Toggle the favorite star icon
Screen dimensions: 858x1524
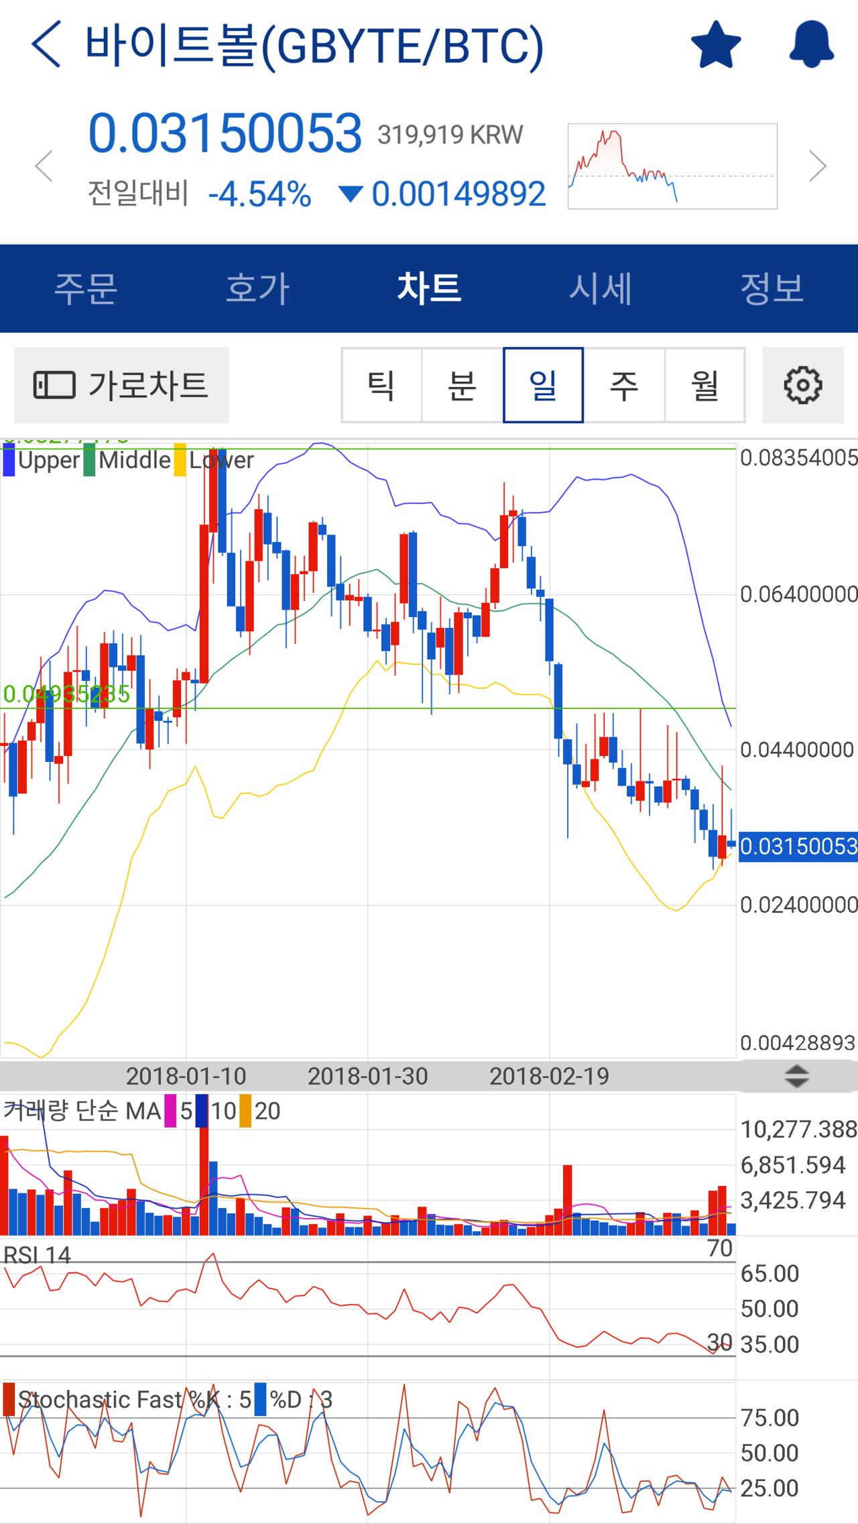tap(715, 45)
